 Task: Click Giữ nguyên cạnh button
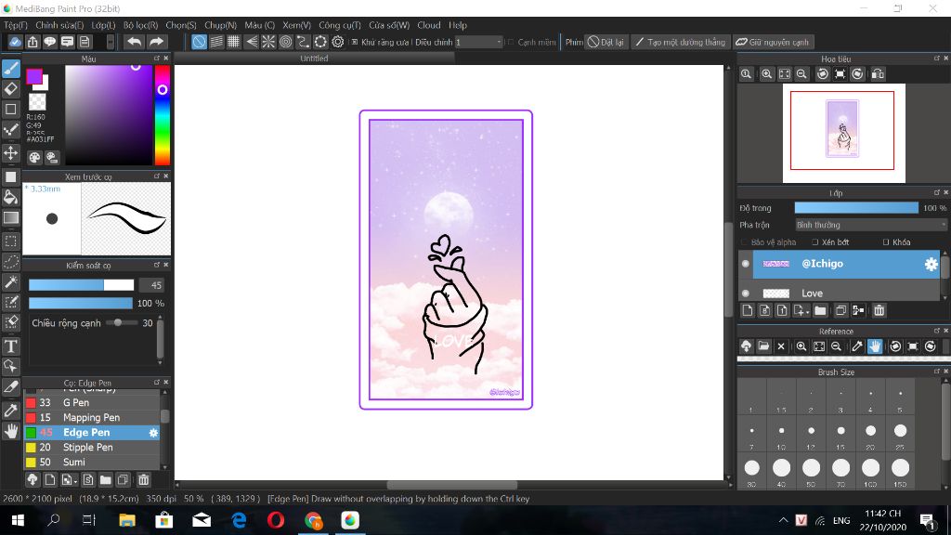(773, 42)
